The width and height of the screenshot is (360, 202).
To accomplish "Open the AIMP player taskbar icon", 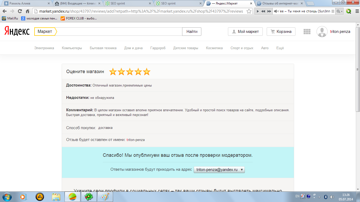I will click(x=40, y=196).
